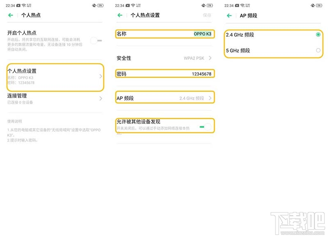Select the 2.4 GHz 频段 radio button
This screenshot has width=328, height=237.
[x=318, y=34]
